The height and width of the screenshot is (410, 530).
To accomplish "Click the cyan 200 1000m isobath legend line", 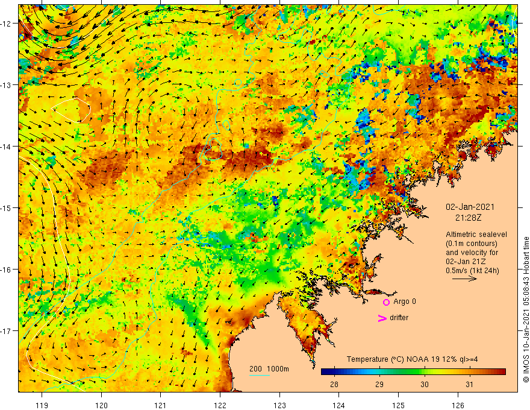I will (260, 375).
